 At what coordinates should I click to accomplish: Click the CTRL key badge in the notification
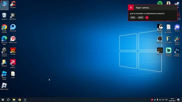133,18
